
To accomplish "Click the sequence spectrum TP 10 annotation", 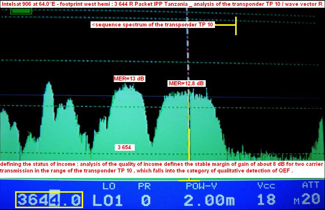I will (153, 25).
